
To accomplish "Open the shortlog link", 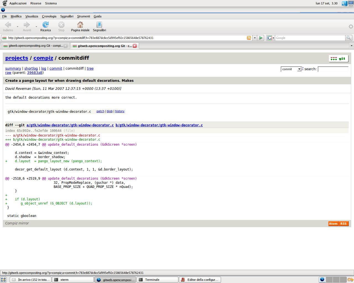I will [31, 69].
